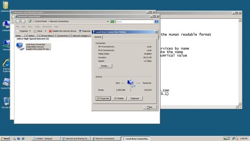Click the green Refresh icon by the address bar
This screenshot has height=141, width=250.
112,22
